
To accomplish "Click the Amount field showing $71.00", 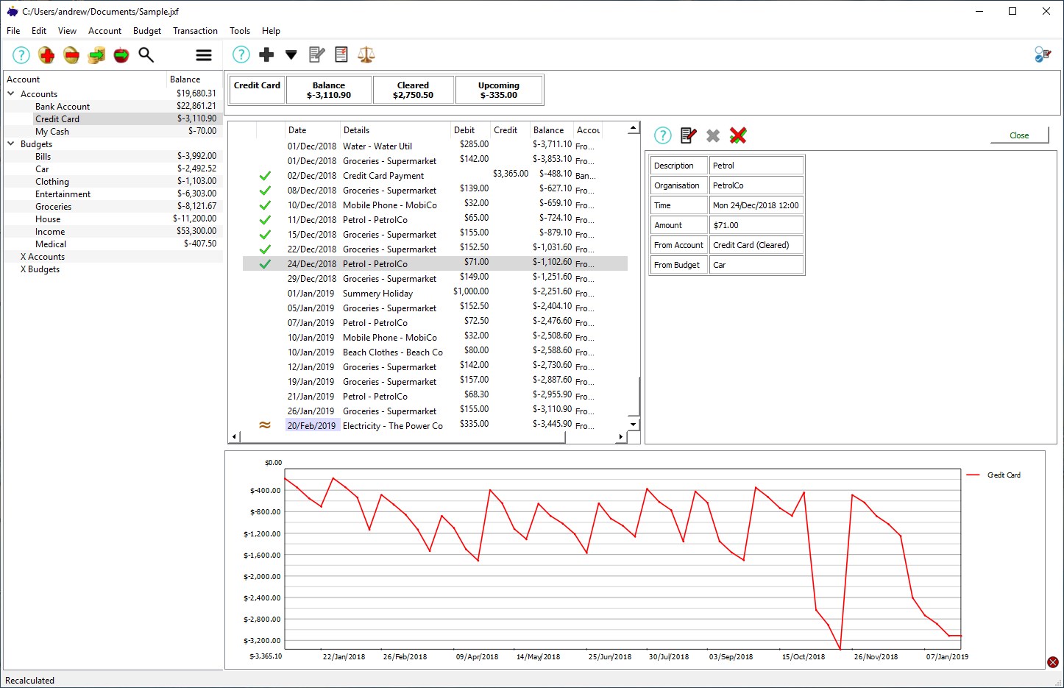I will tap(756, 225).
